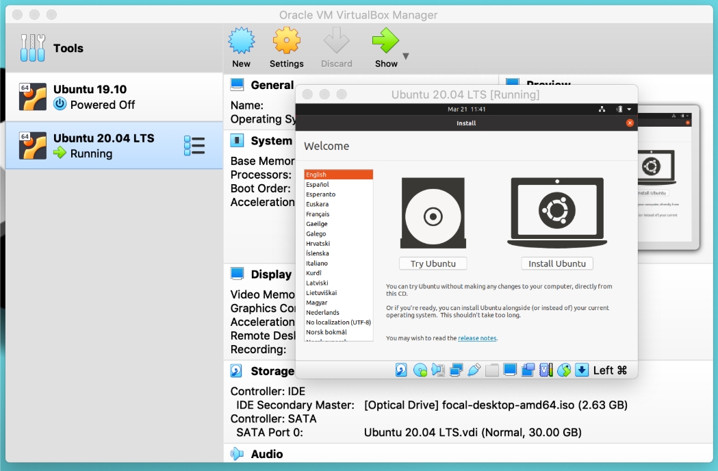This screenshot has height=471, width=718.
Task: Click the audio status bar icon
Action: point(438,370)
